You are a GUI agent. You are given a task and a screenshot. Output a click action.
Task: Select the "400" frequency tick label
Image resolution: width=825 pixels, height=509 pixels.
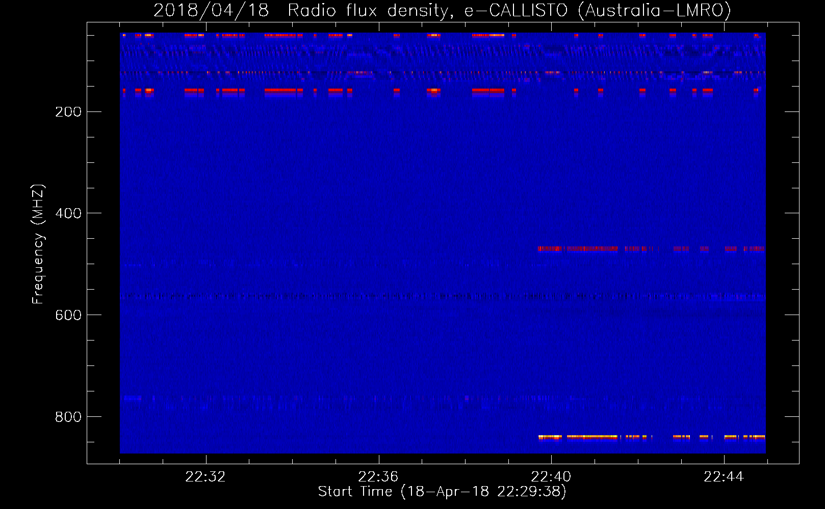[x=68, y=213]
